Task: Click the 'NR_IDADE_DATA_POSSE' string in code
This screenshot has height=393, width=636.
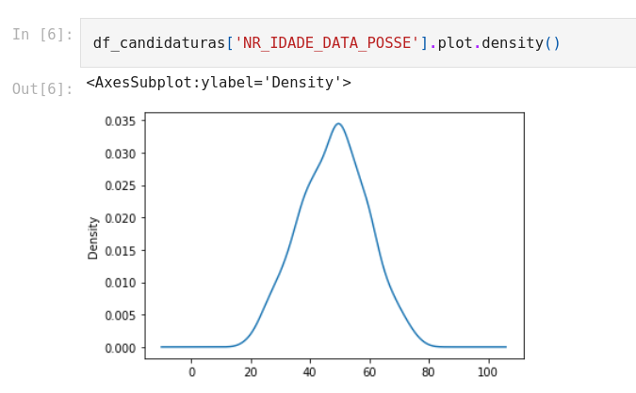Action: click(x=327, y=43)
